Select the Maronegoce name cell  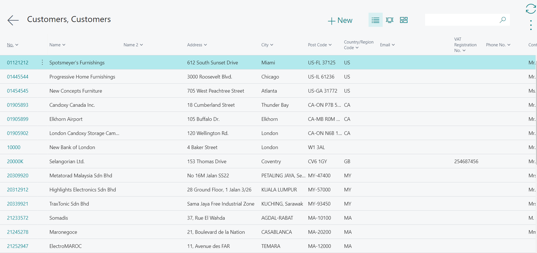coord(63,232)
